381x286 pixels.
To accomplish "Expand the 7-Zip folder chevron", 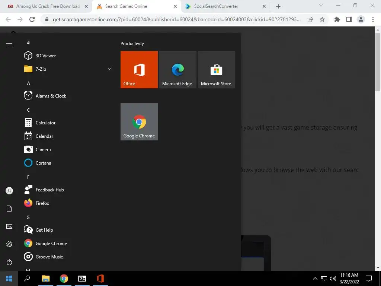I will pyautogui.click(x=109, y=69).
